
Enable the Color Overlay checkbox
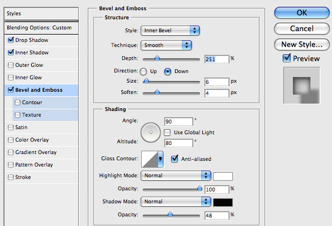click(11, 140)
